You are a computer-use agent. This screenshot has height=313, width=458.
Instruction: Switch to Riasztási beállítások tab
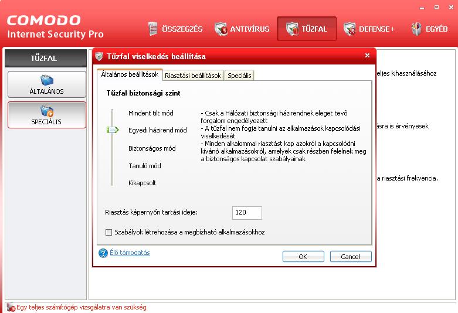point(193,76)
